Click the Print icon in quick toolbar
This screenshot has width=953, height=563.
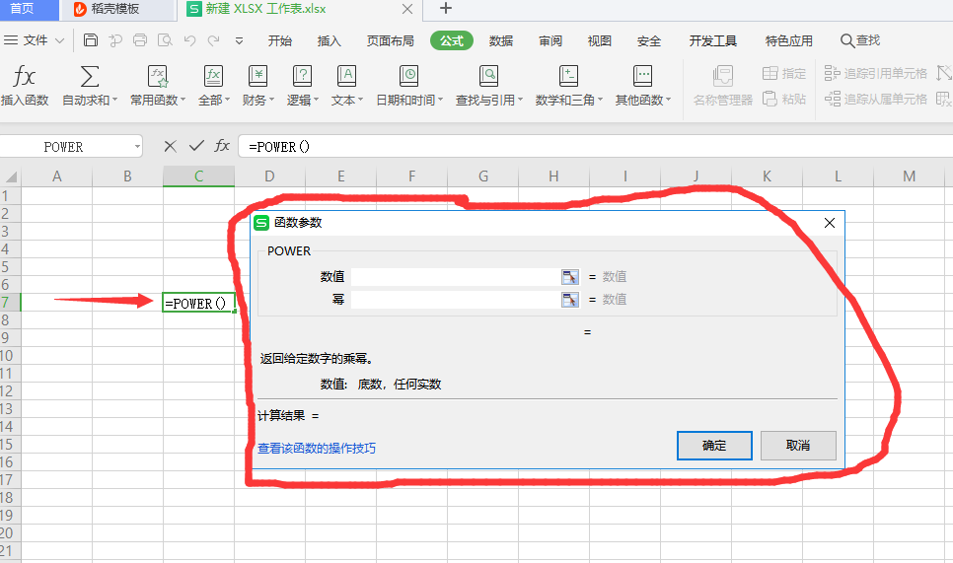pyautogui.click(x=140, y=40)
